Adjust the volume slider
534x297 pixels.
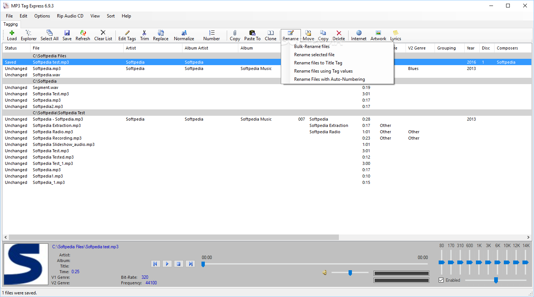350,273
